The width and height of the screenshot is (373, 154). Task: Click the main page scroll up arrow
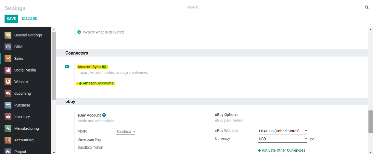(x=371, y=30)
